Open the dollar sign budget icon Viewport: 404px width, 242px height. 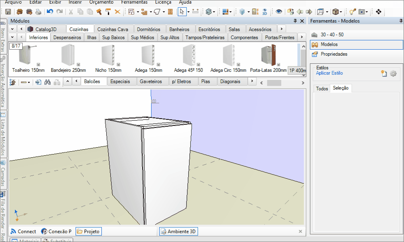click(209, 12)
